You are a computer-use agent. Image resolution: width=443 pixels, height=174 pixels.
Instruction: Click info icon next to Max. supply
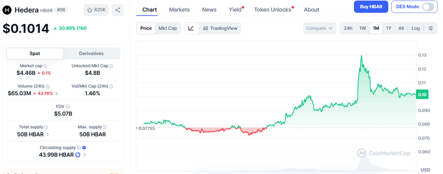click(105, 127)
